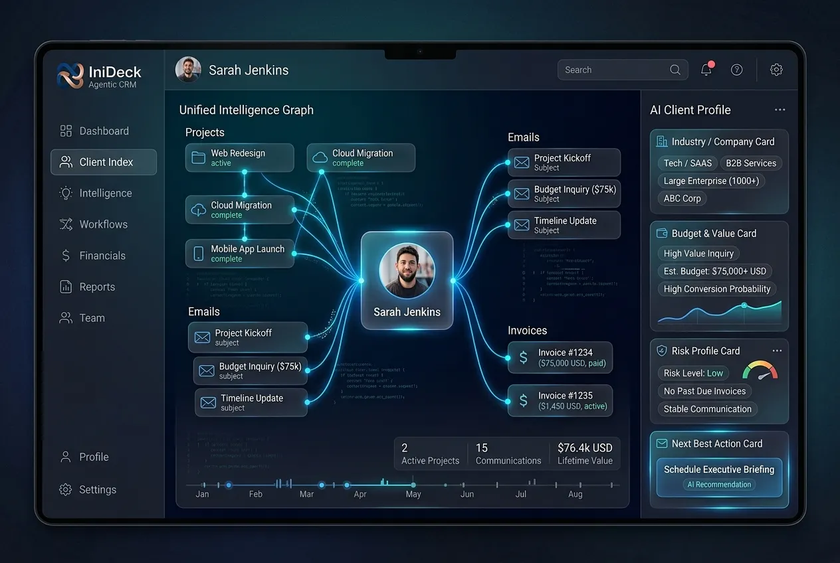Open Invoice #1235 active node
Viewport: 840px width, 563px height.
tap(560, 400)
